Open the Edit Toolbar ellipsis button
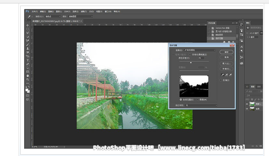This screenshot has height=156, width=269. pyautogui.click(x=28, y=83)
